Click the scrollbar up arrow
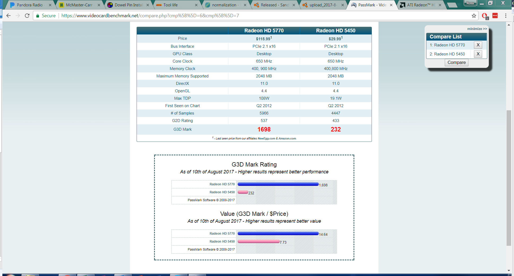The image size is (514, 276). point(509,25)
